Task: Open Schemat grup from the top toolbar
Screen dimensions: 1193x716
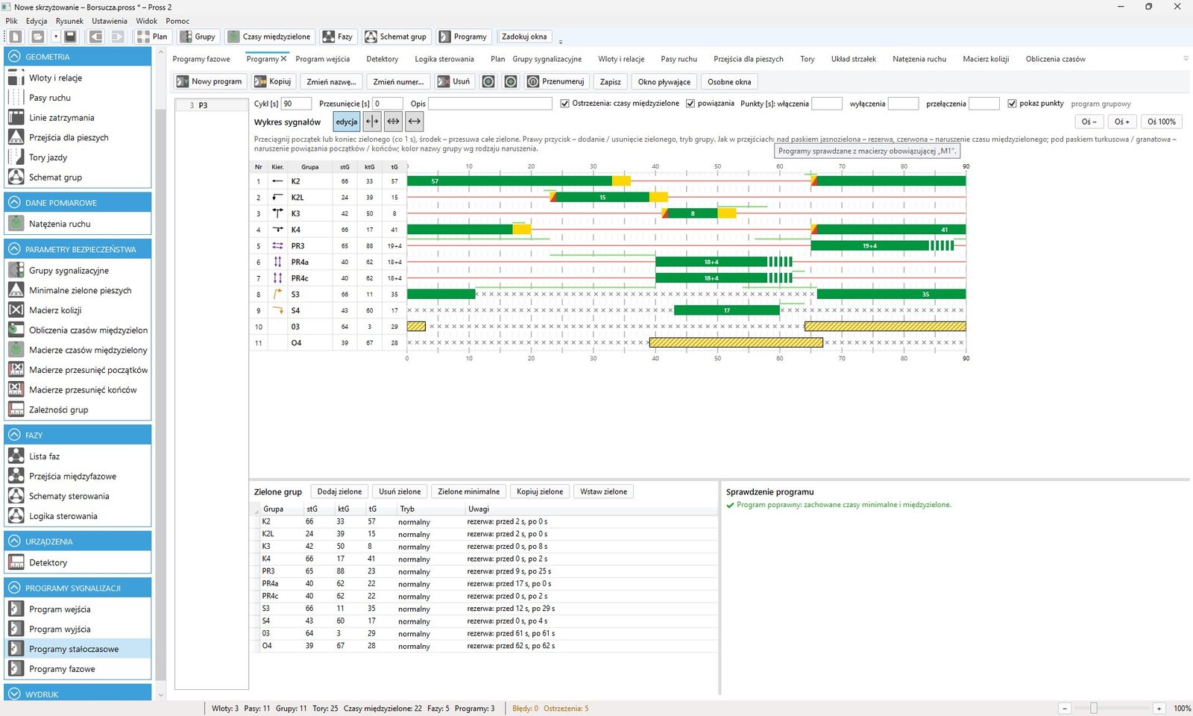Action: pos(396,37)
